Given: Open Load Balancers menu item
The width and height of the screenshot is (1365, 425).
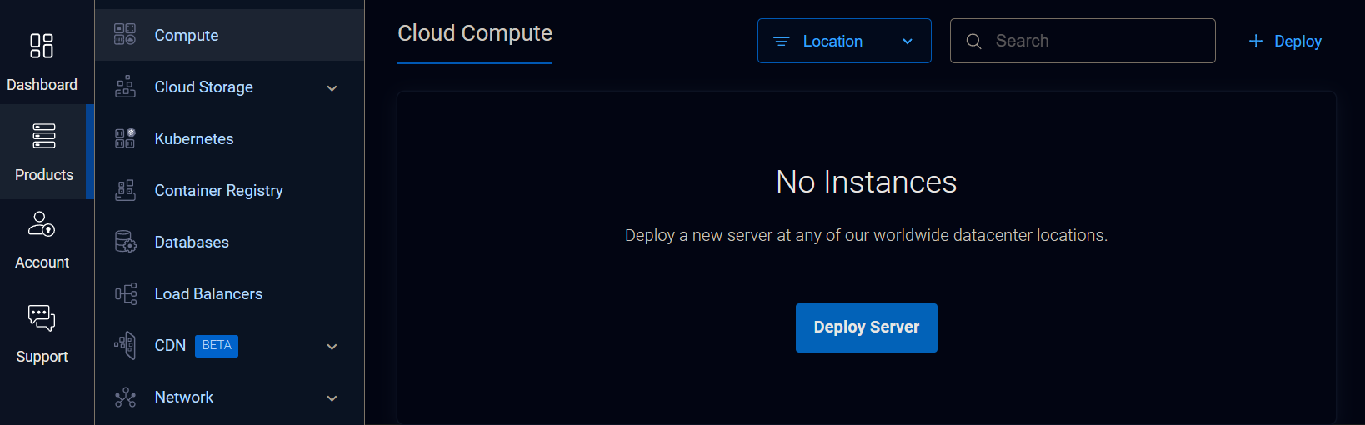Looking at the screenshot, I should coord(229,293).
